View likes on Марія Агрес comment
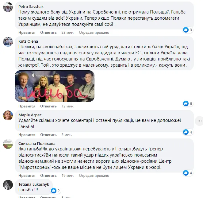The width and height of the screenshot is (203, 198). [188, 132]
